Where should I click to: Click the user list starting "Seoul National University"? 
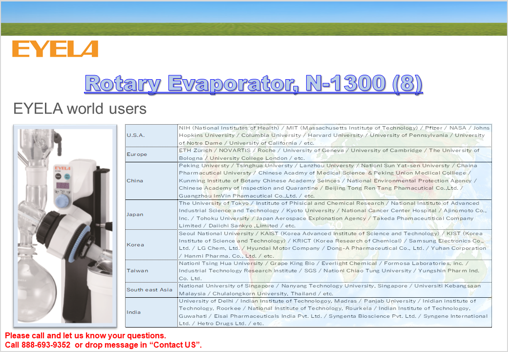pyautogui.click(x=335, y=245)
